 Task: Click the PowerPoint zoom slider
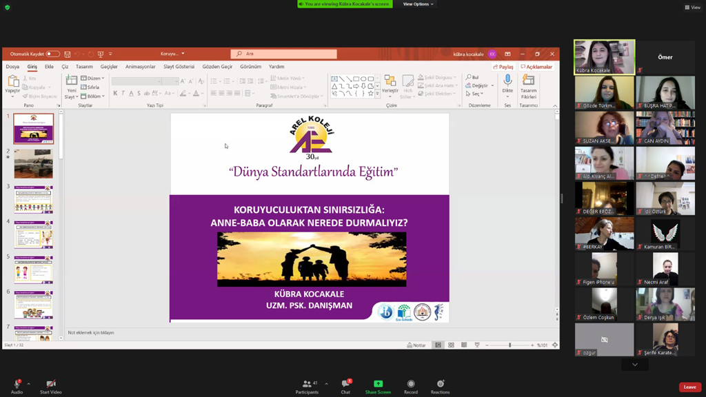click(x=510, y=345)
